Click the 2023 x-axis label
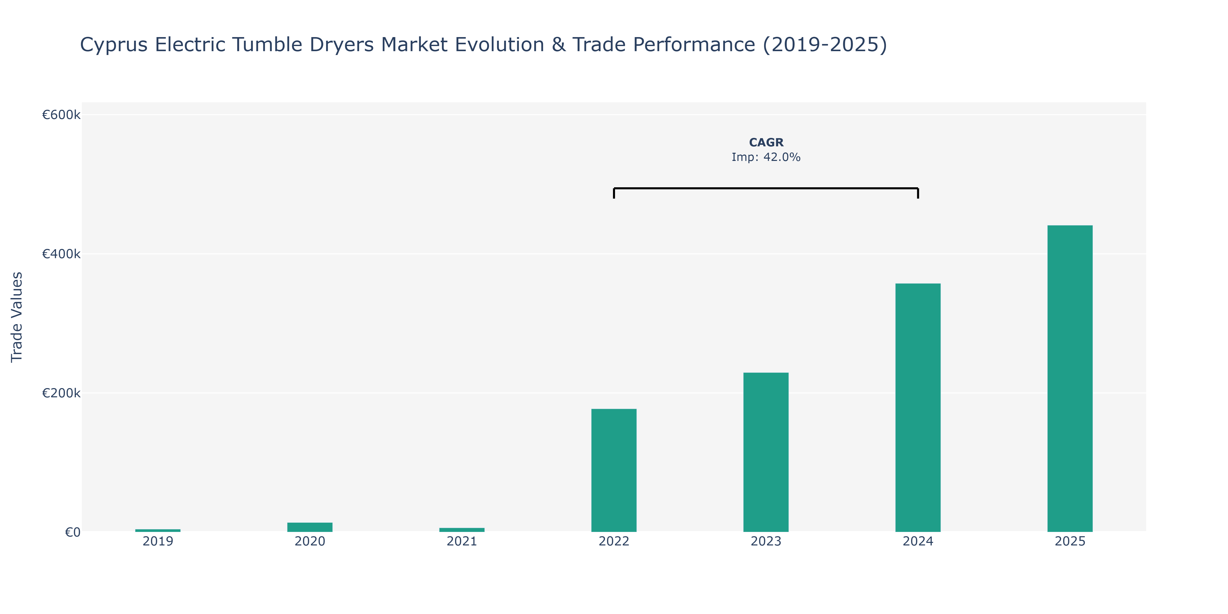1228x614 pixels. [766, 542]
